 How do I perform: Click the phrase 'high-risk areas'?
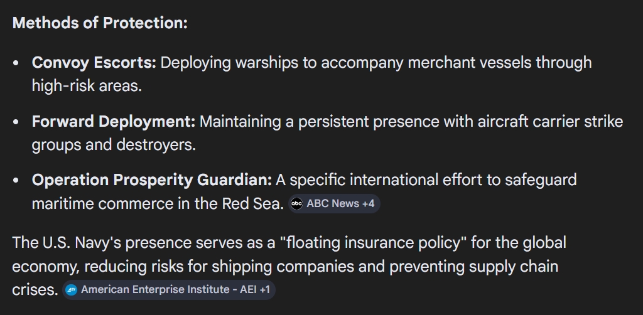coord(87,86)
